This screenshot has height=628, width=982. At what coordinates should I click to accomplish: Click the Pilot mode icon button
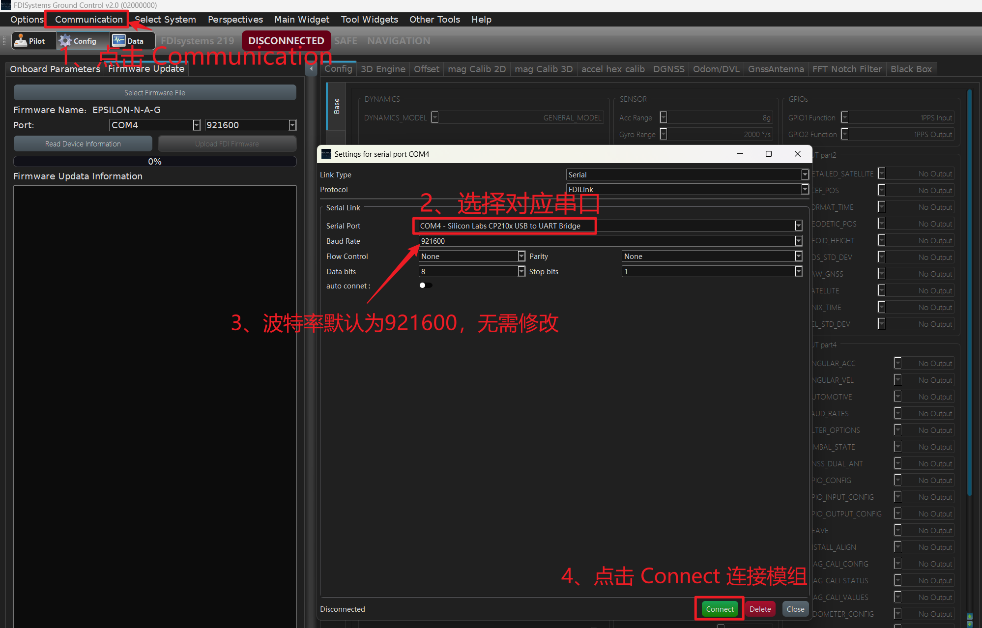point(33,41)
